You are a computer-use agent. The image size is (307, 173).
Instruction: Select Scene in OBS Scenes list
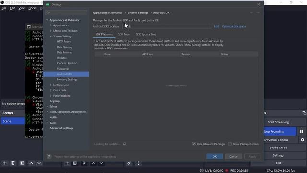(x=13, y=121)
